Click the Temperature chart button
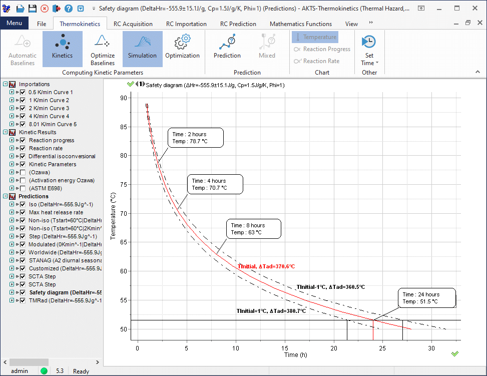The height and width of the screenshot is (376, 487). click(315, 37)
